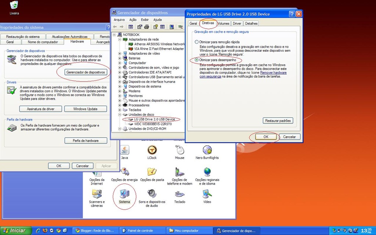Image resolution: width=376 pixels, height=235 pixels.
Task: Open the Restauração do sistema tab
Action: (x=23, y=36)
